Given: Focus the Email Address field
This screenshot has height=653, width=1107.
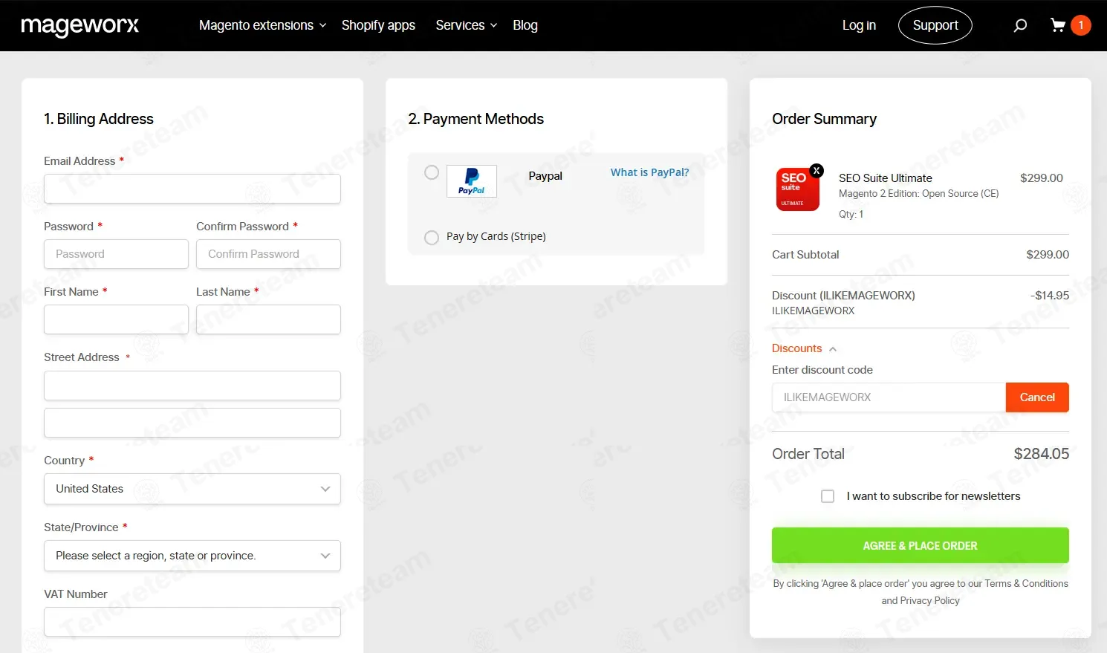Looking at the screenshot, I should (192, 189).
